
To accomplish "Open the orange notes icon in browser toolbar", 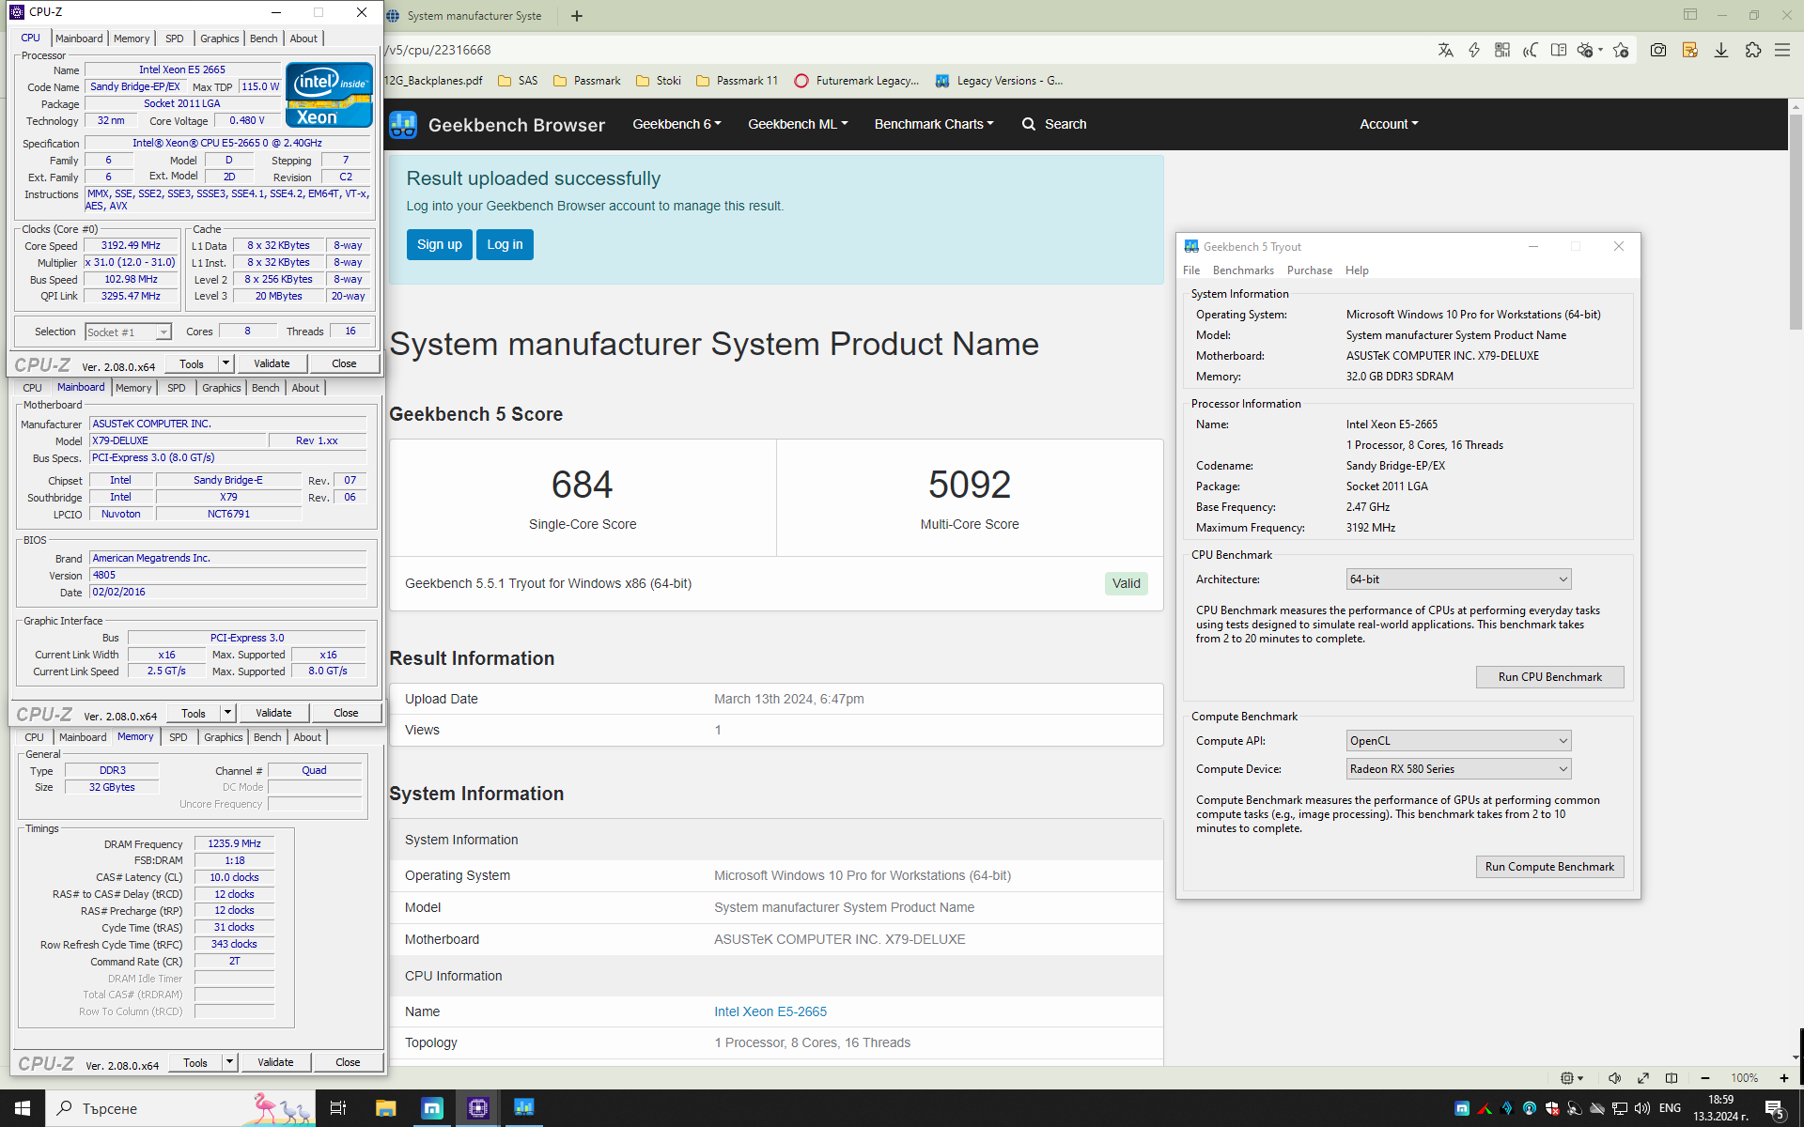I will [1690, 50].
